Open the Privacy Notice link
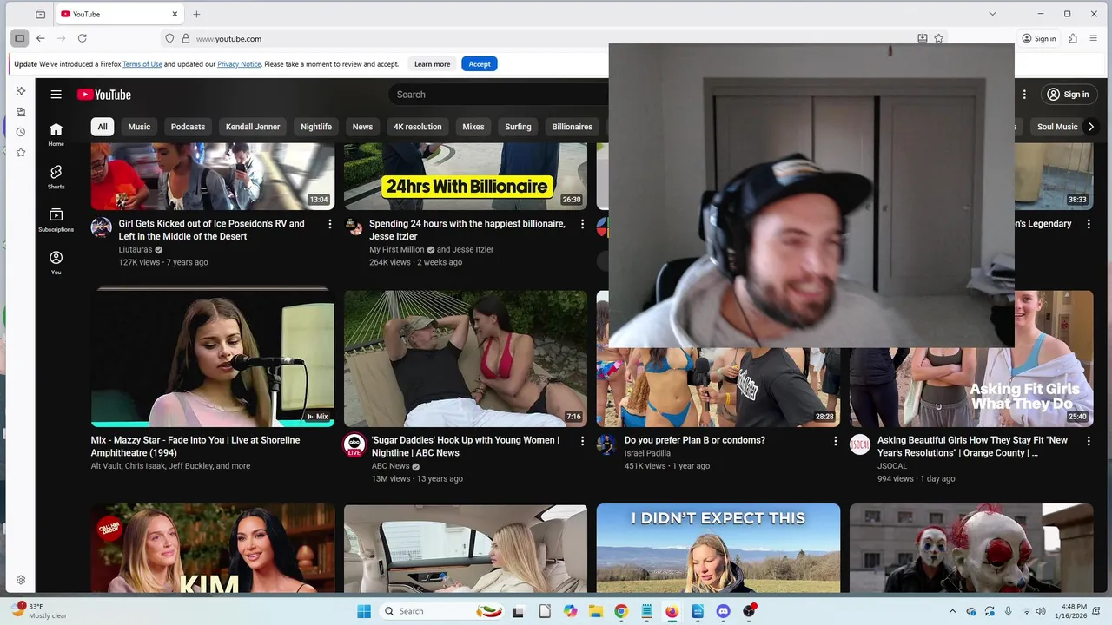Viewport: 1112px width, 625px height. (x=239, y=64)
